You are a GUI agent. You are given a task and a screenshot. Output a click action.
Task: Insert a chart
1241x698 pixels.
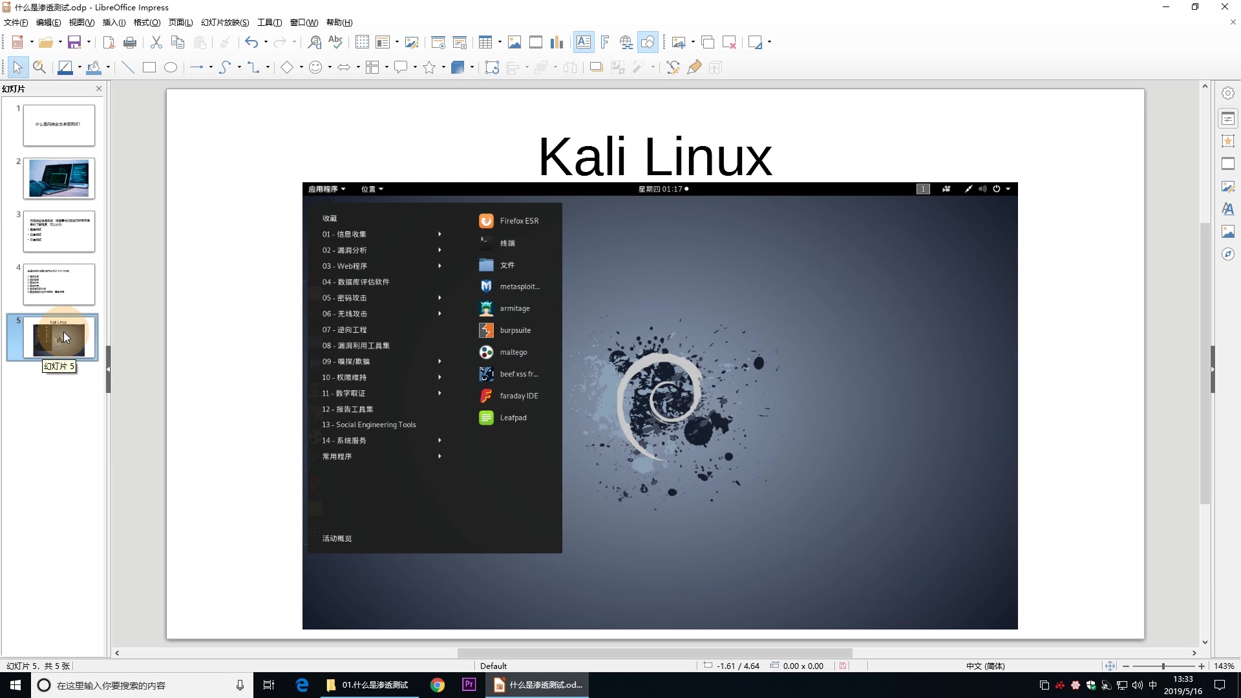point(557,42)
